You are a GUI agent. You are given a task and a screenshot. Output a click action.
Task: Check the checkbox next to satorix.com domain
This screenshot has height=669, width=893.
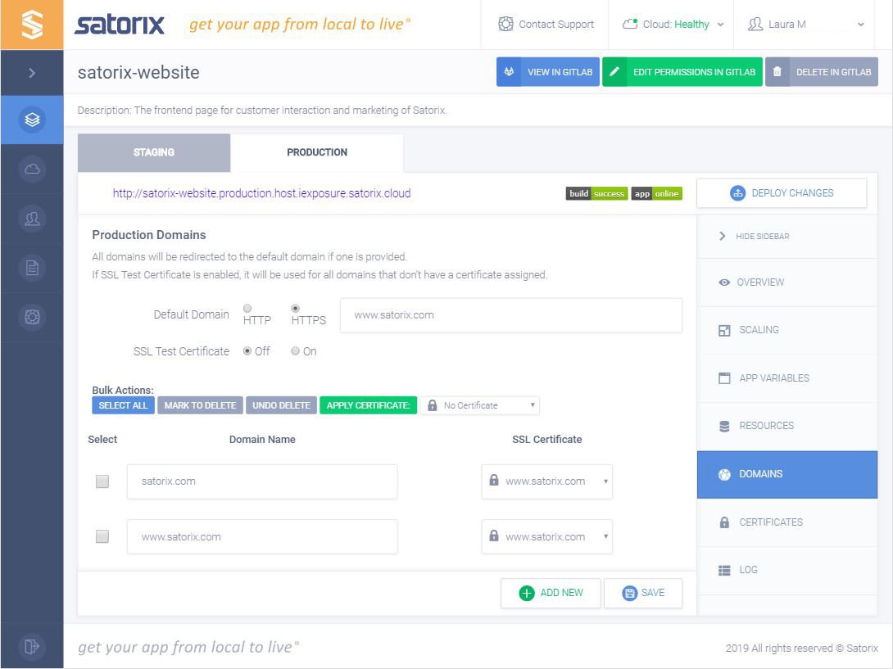(102, 481)
